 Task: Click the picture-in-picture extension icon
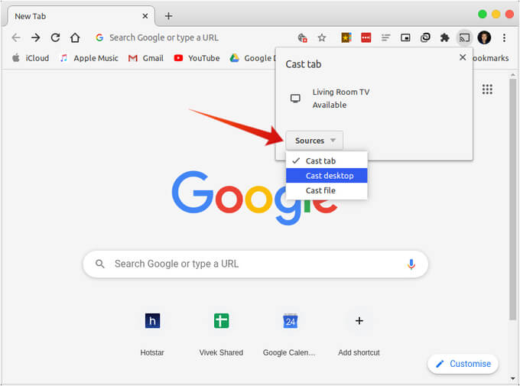pos(405,37)
